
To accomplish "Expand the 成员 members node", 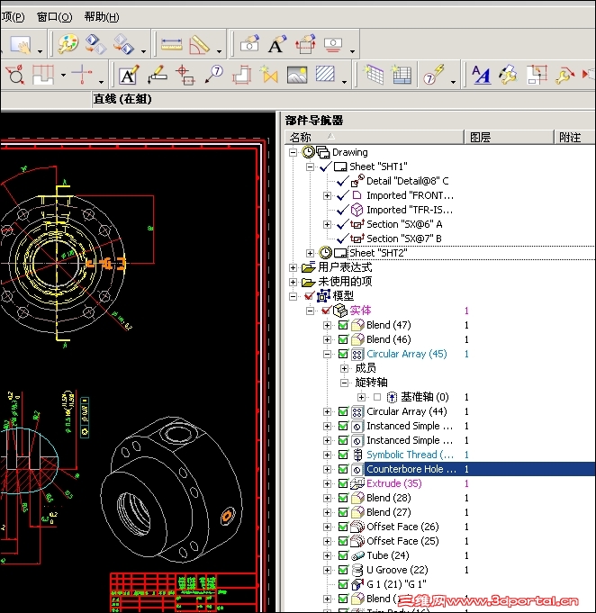I will pyautogui.click(x=345, y=368).
